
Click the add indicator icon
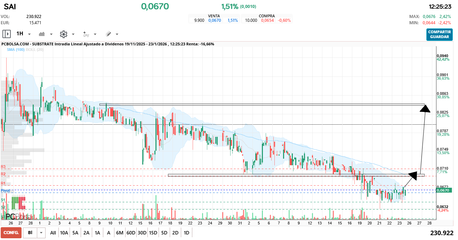(x=86, y=34)
